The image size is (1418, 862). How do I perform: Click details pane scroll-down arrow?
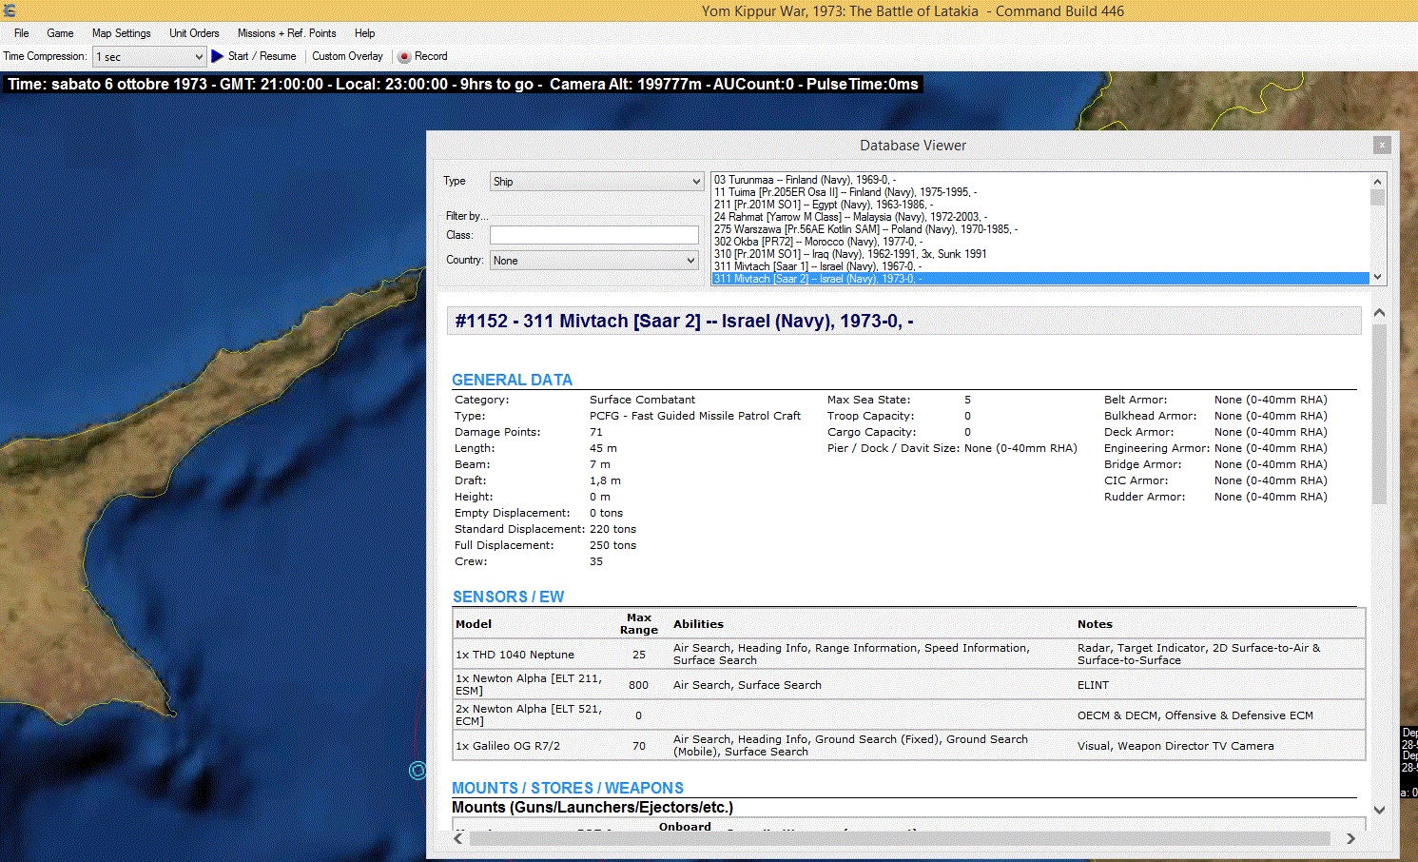1379,810
